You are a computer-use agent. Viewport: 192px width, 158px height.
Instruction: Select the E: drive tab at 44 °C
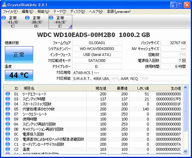coord(60,22)
